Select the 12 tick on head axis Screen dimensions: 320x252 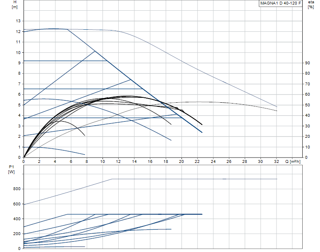pos(18,31)
